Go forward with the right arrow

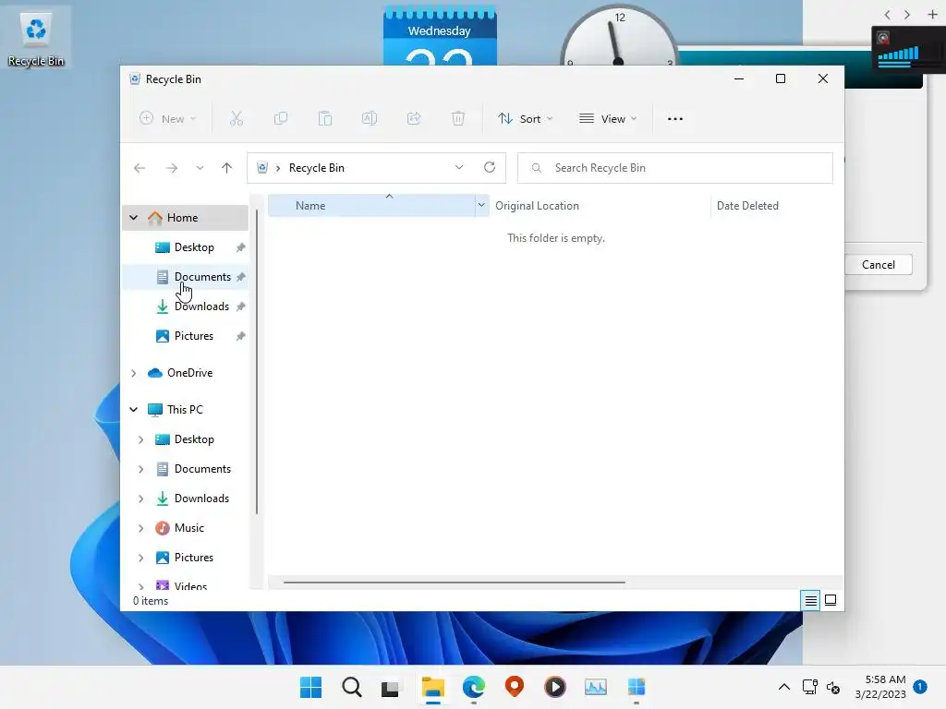pos(171,168)
